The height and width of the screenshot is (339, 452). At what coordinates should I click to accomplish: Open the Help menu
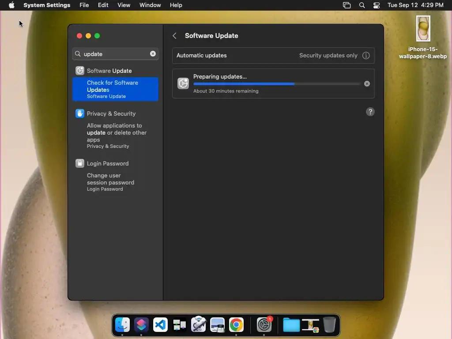(x=176, y=5)
